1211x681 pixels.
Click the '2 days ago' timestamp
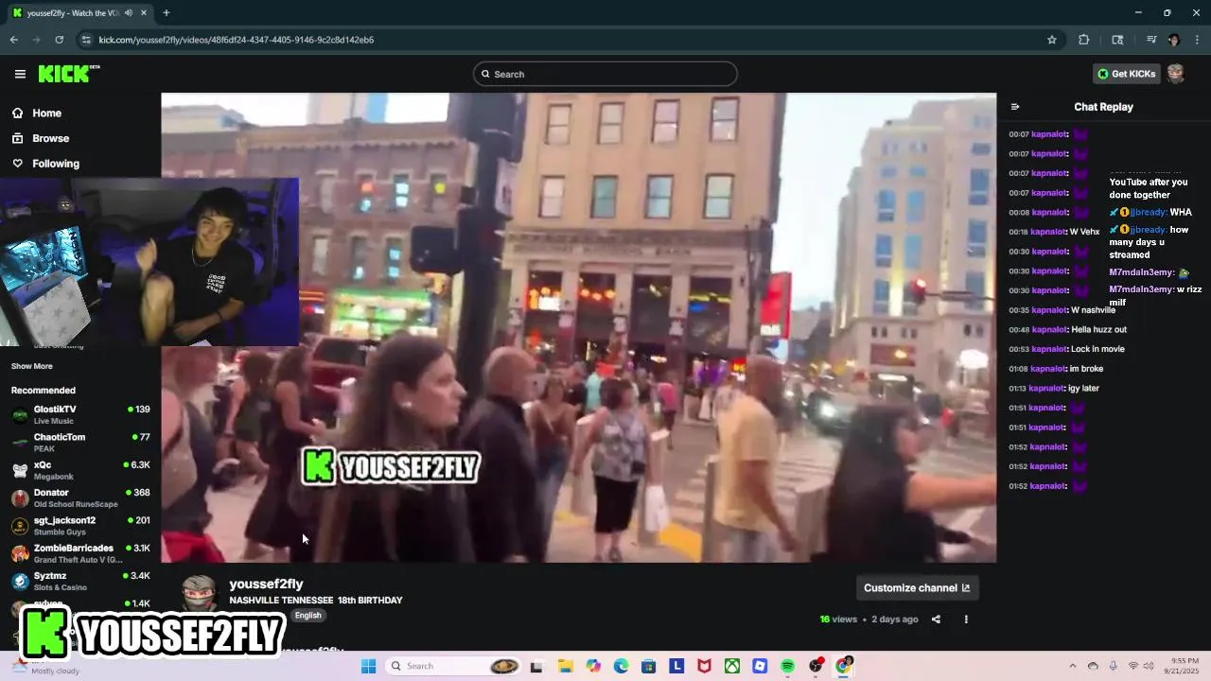click(x=895, y=620)
